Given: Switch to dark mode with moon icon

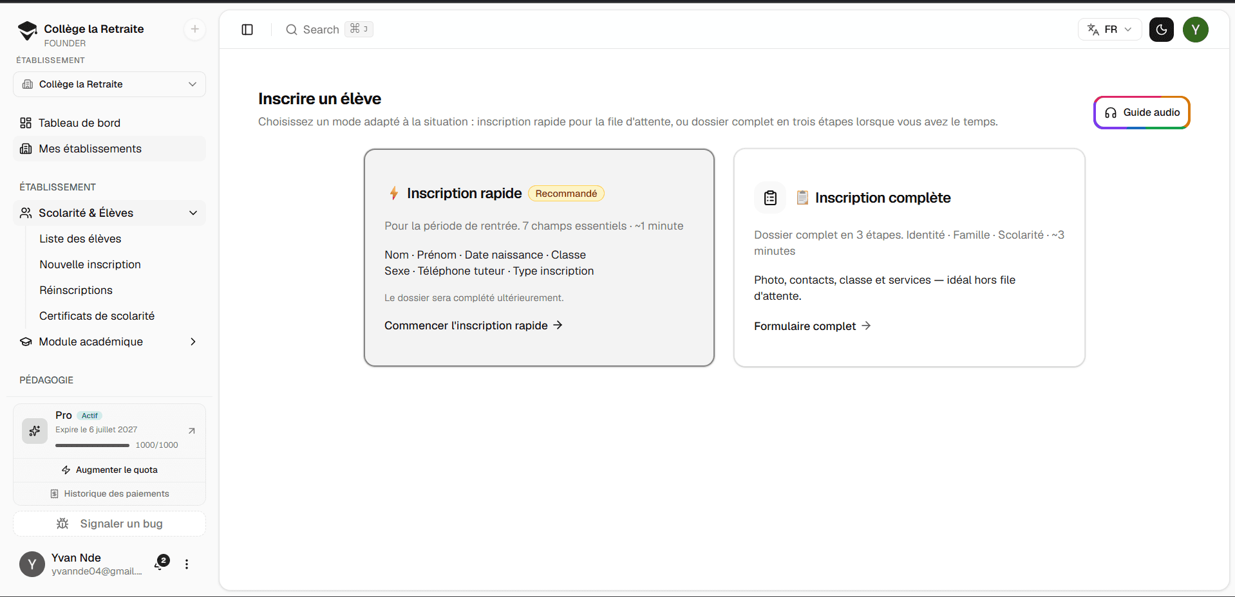Looking at the screenshot, I should 1162,30.
